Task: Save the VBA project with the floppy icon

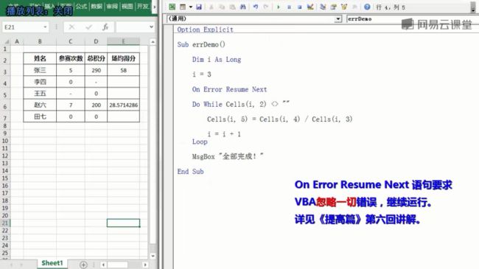Action: [x=199, y=7]
